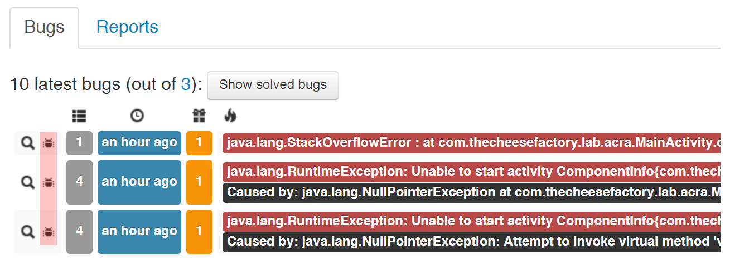Sort by the clock time column icon

pos(137,116)
